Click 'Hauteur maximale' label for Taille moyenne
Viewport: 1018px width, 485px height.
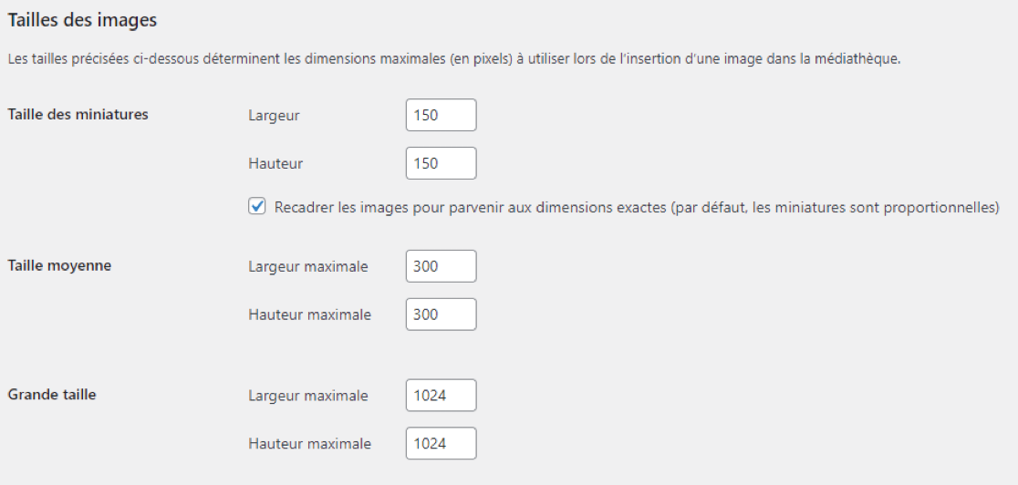click(x=309, y=315)
